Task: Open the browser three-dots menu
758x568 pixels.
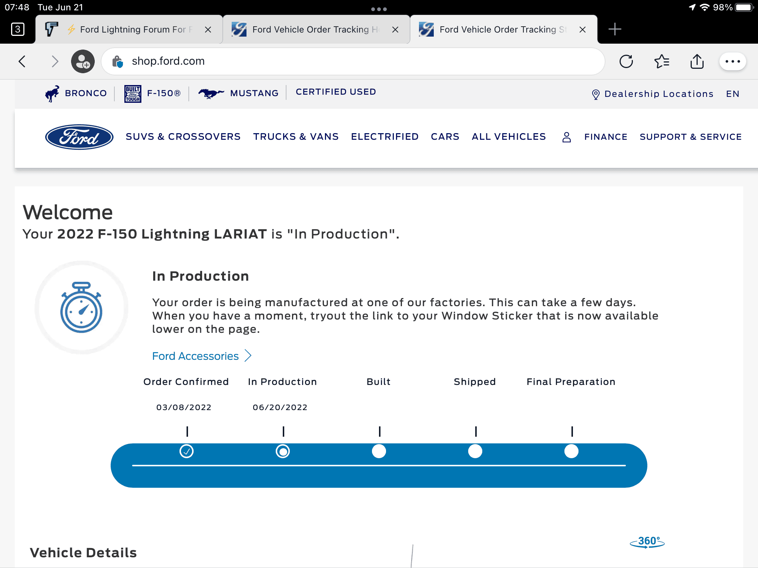Action: tap(732, 61)
